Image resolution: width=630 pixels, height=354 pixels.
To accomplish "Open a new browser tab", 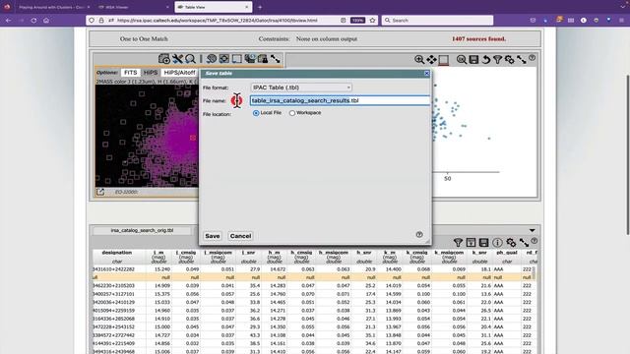I will tap(260, 7).
